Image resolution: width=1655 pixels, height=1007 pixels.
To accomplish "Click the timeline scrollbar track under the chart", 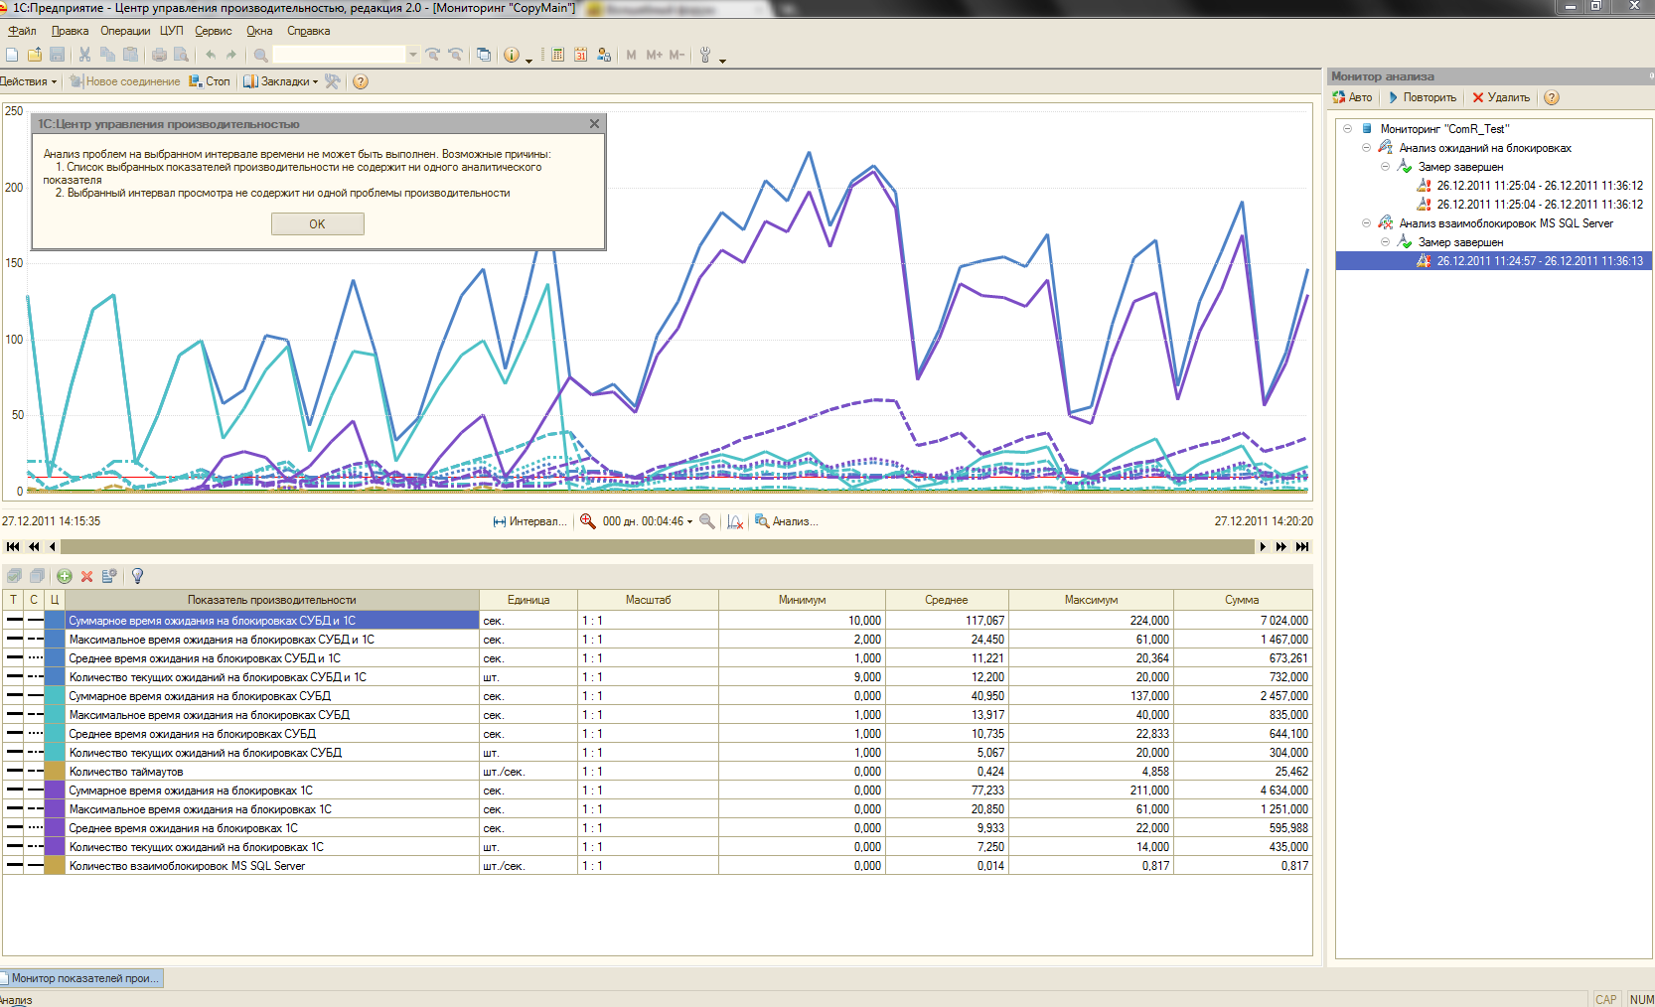I will tap(657, 547).
